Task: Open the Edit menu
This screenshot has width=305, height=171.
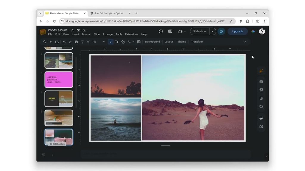Action: pos(57,34)
